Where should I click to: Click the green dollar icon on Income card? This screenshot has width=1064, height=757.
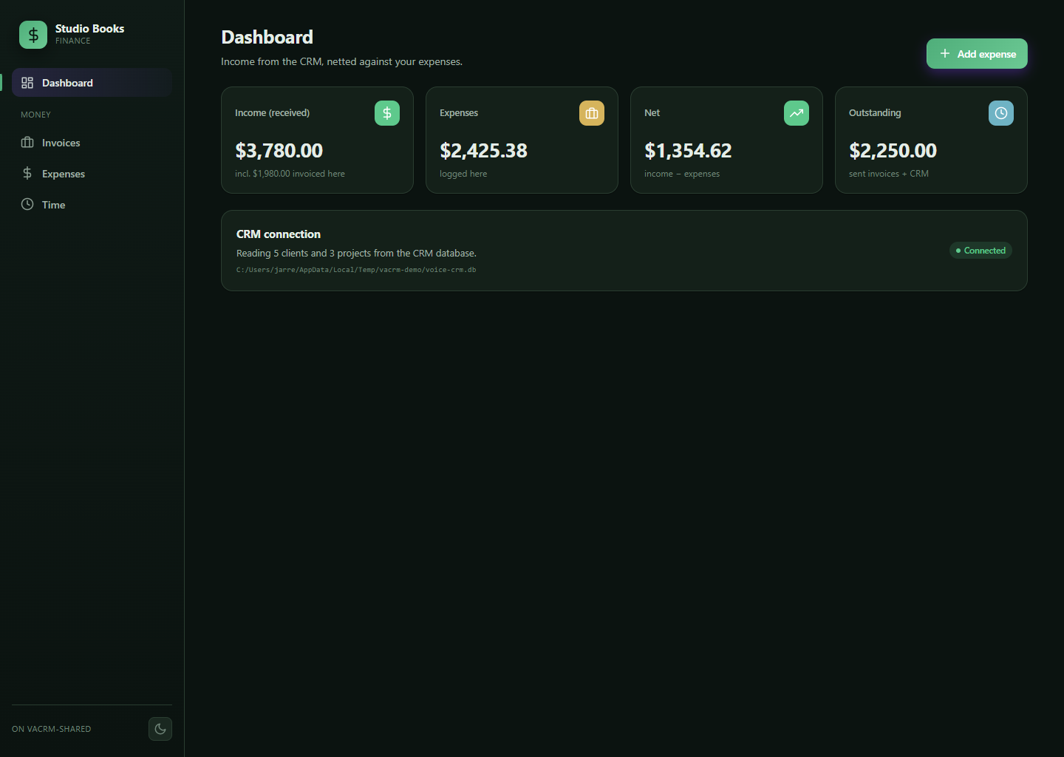387,113
